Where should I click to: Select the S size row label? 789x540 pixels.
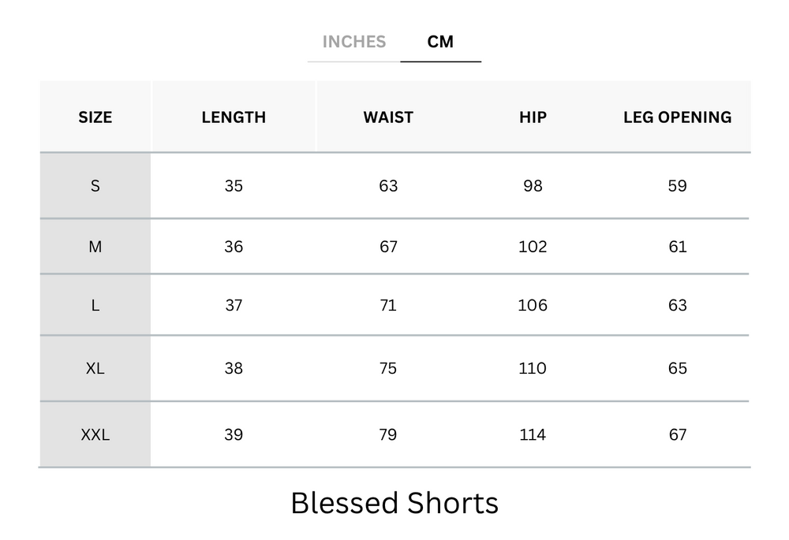(95, 186)
